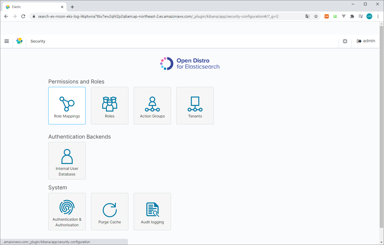
Task: Minimize the Chrome window
Action: point(353,4)
